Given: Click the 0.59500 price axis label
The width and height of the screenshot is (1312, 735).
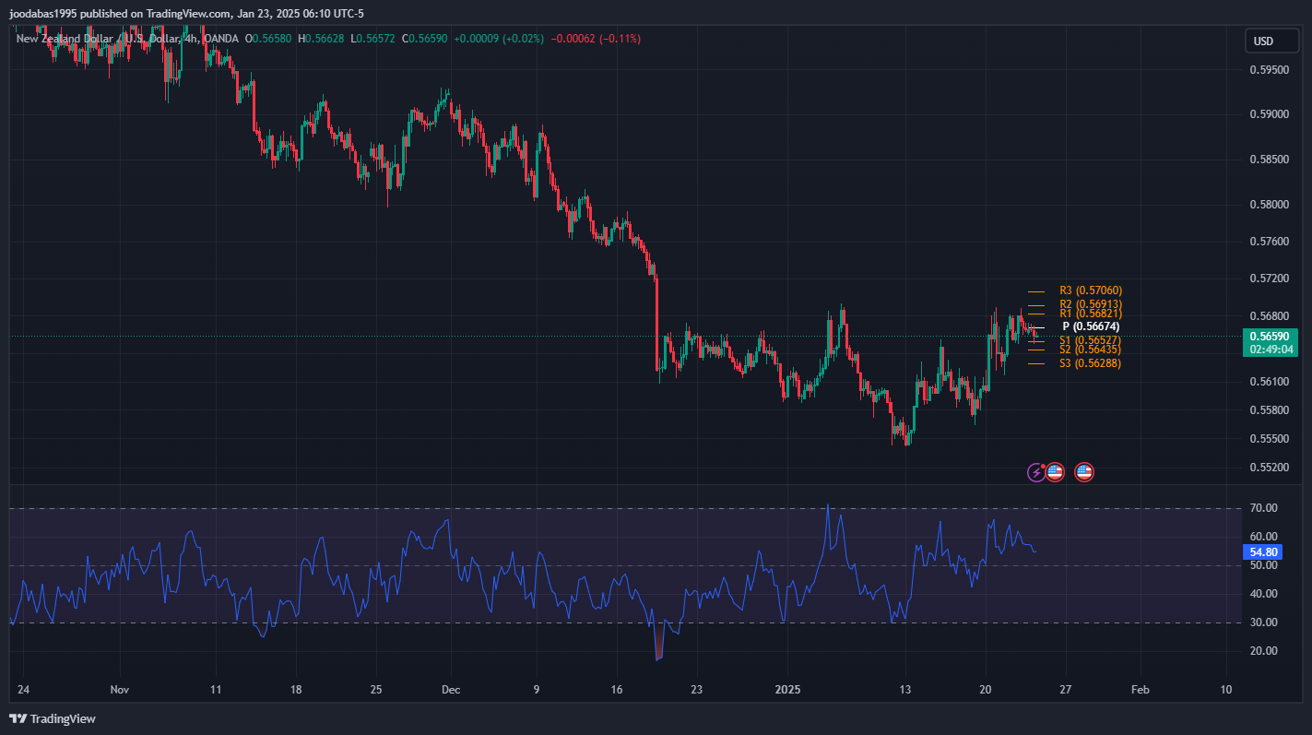Looking at the screenshot, I should point(1269,70).
